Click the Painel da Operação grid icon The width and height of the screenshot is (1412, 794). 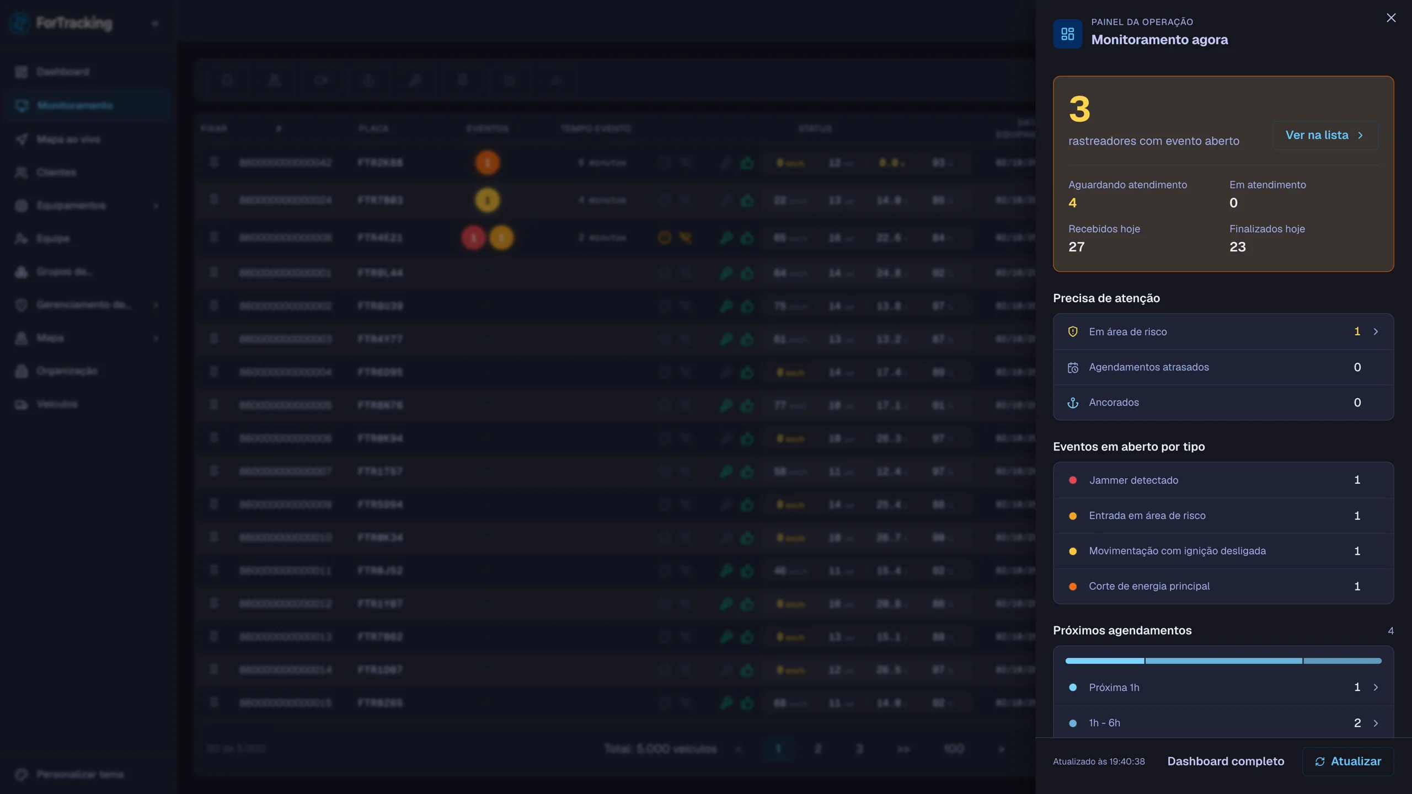tap(1067, 34)
